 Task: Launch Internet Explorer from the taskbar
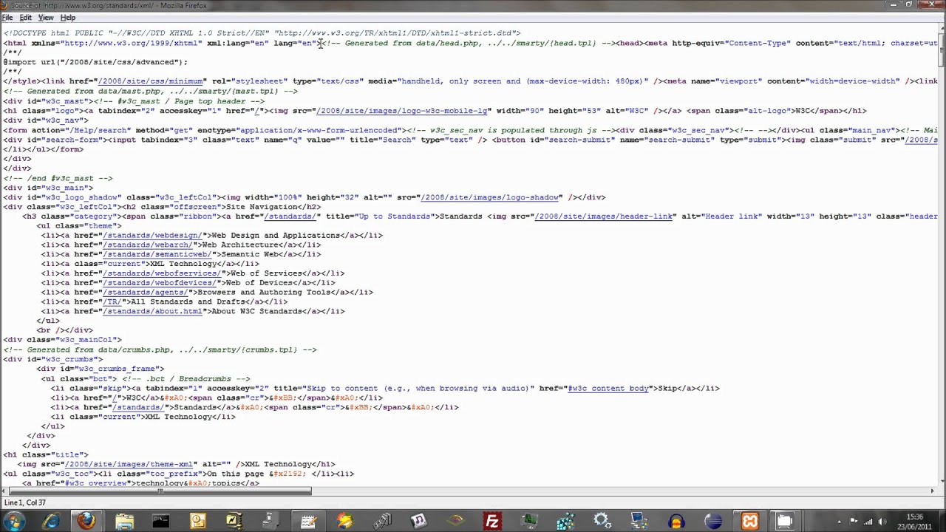click(50, 522)
